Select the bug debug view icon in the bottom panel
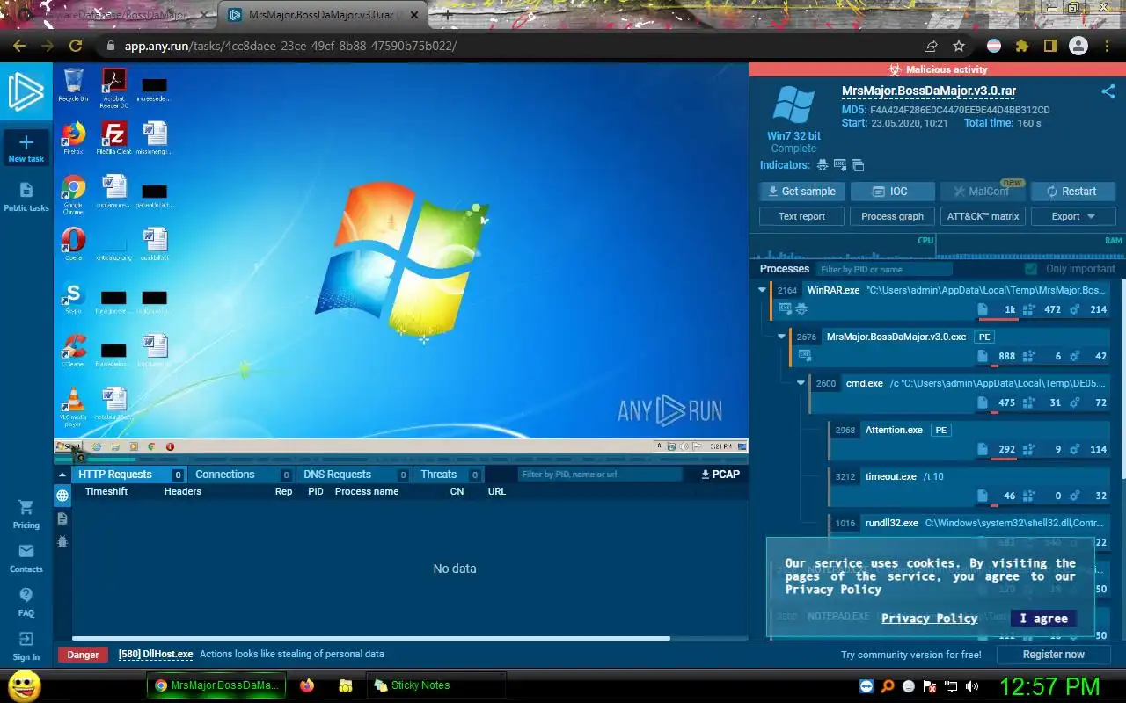 62,542
